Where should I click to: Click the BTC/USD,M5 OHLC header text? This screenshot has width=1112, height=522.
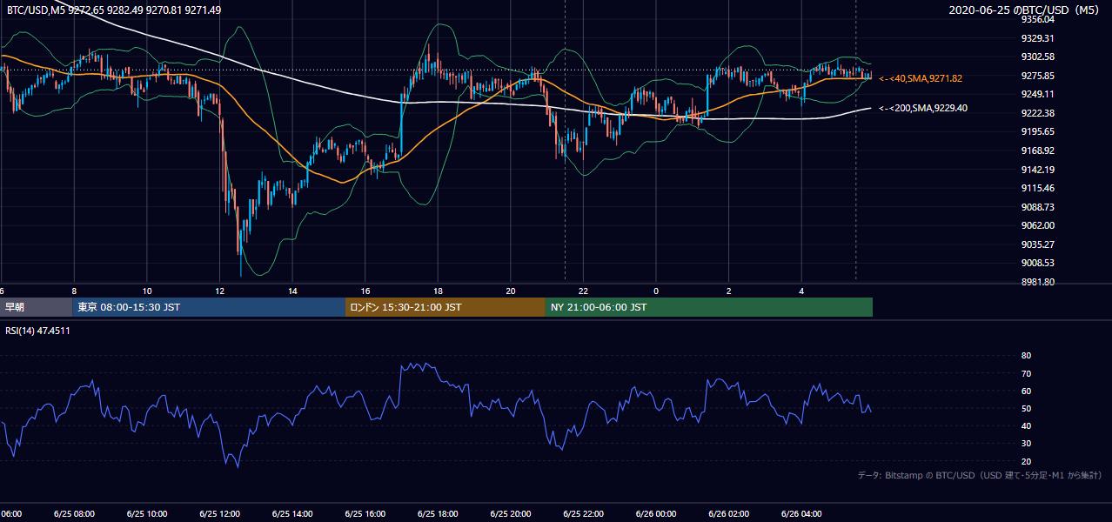[113, 10]
